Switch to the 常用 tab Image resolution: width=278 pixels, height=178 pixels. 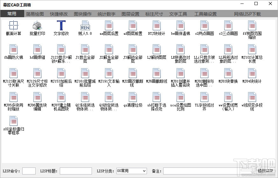12,14
